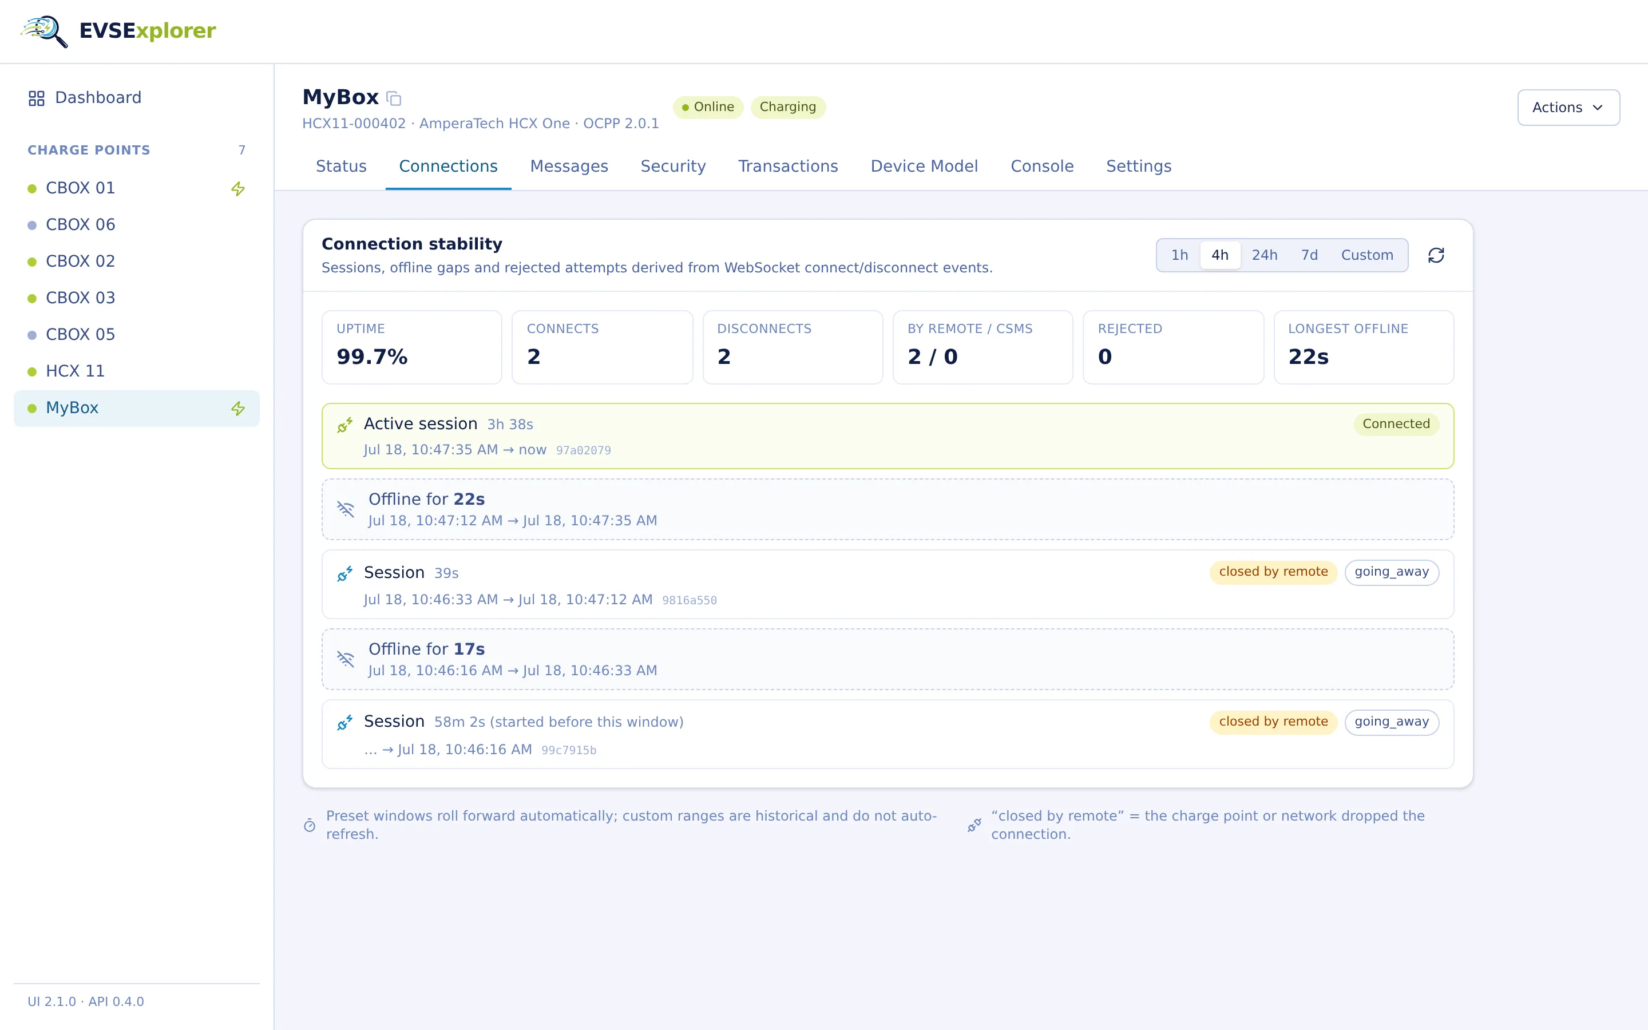Select CBOX 01 charge point

click(136, 189)
